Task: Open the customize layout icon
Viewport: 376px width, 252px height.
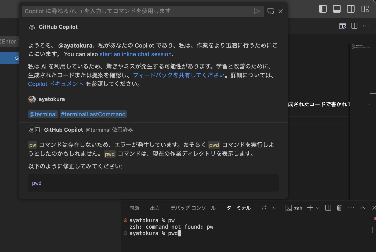Action: [x=365, y=9]
